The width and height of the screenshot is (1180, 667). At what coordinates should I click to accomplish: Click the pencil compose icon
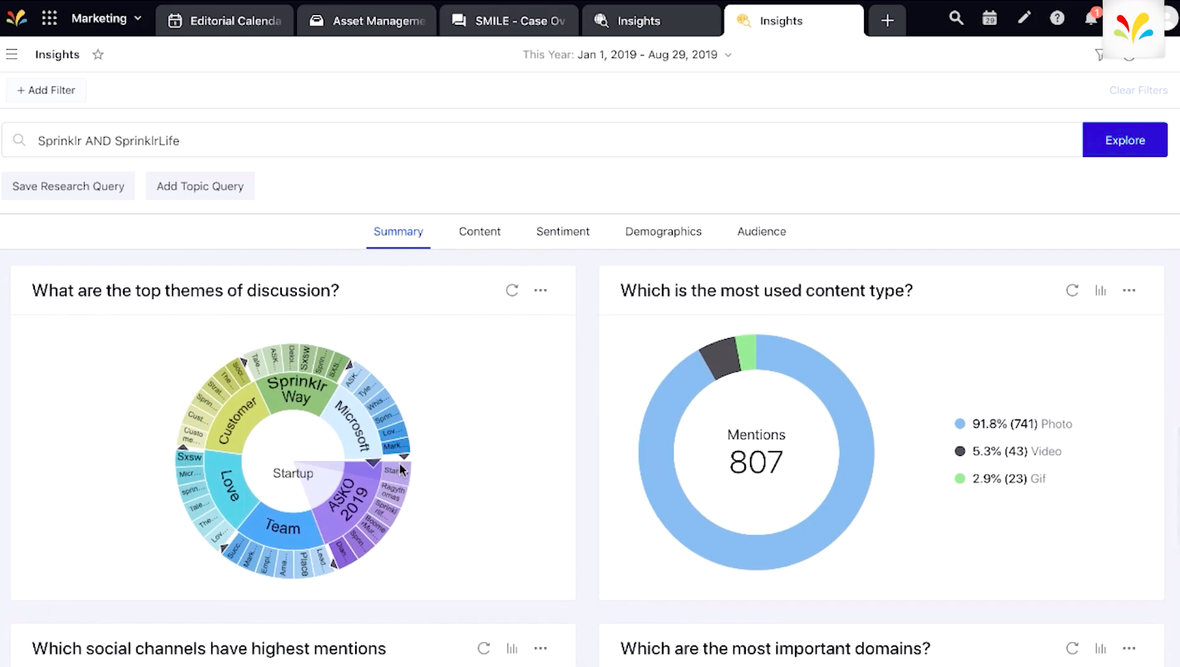[x=1024, y=18]
